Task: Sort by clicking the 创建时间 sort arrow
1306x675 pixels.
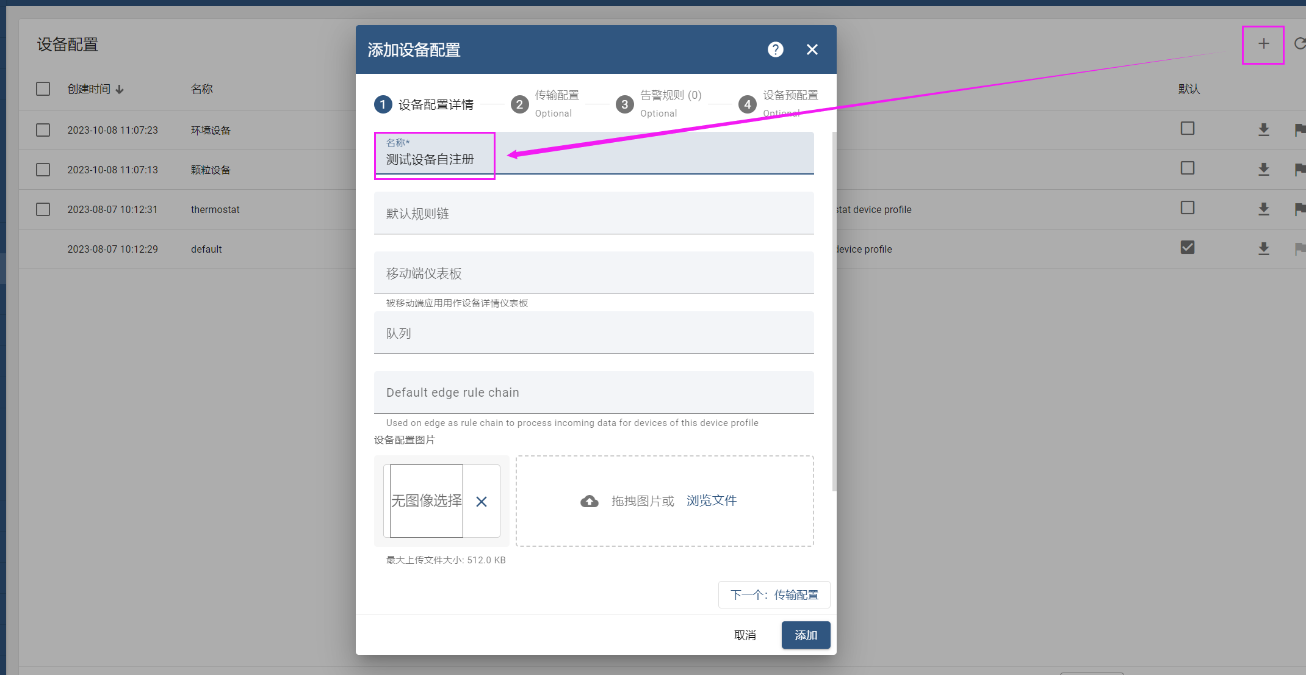Action: point(121,88)
